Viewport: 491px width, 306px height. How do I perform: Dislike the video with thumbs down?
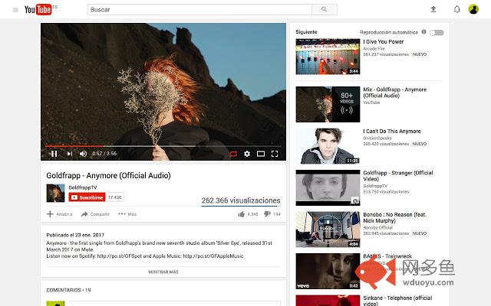[267, 214]
